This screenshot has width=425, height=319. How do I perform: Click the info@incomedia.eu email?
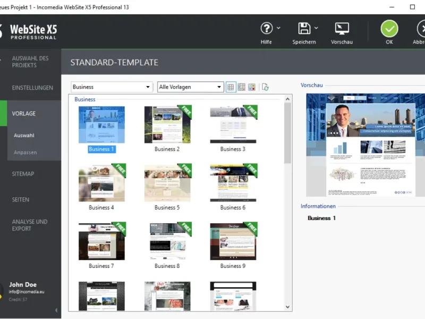pos(26,292)
